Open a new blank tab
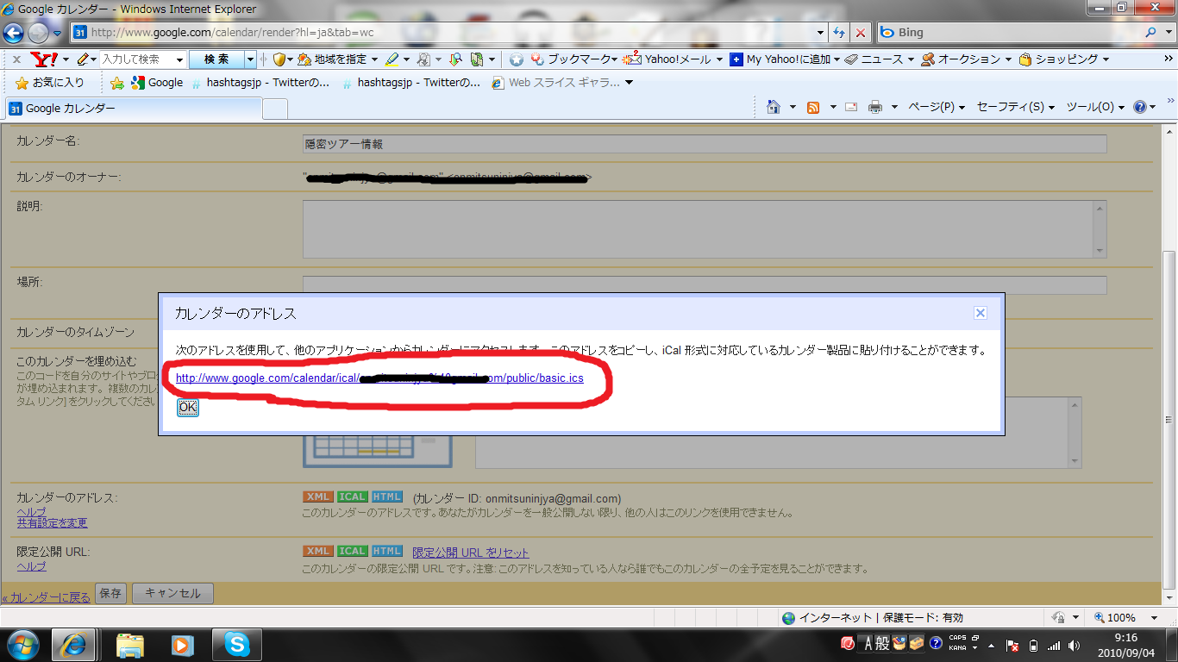 (275, 109)
